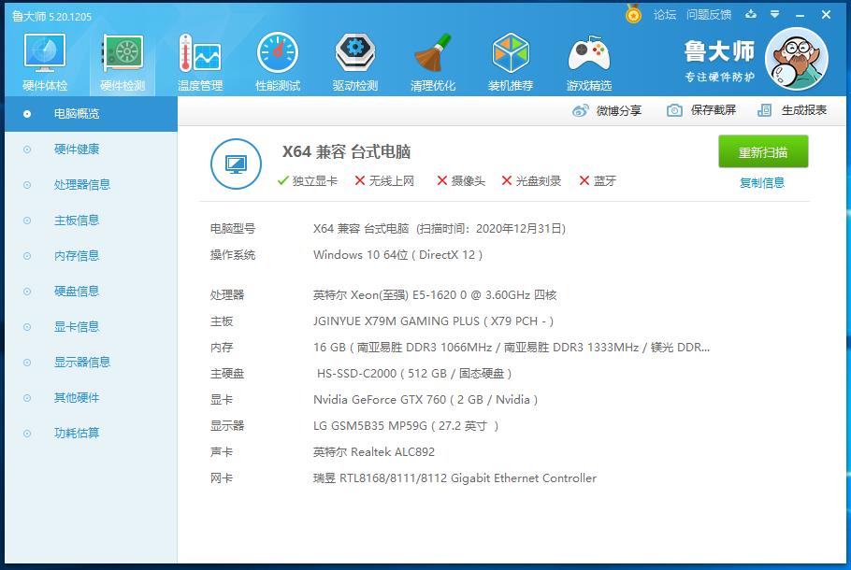Viewport: 851px width, 570px height.
Task: Select 硬件健康 in the sidebar
Action: point(78,150)
